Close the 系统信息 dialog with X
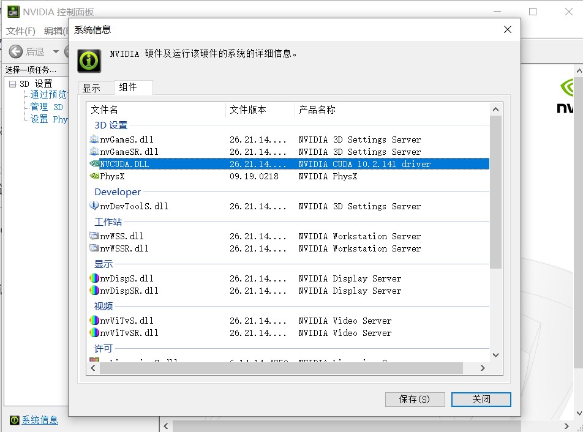 (508, 29)
